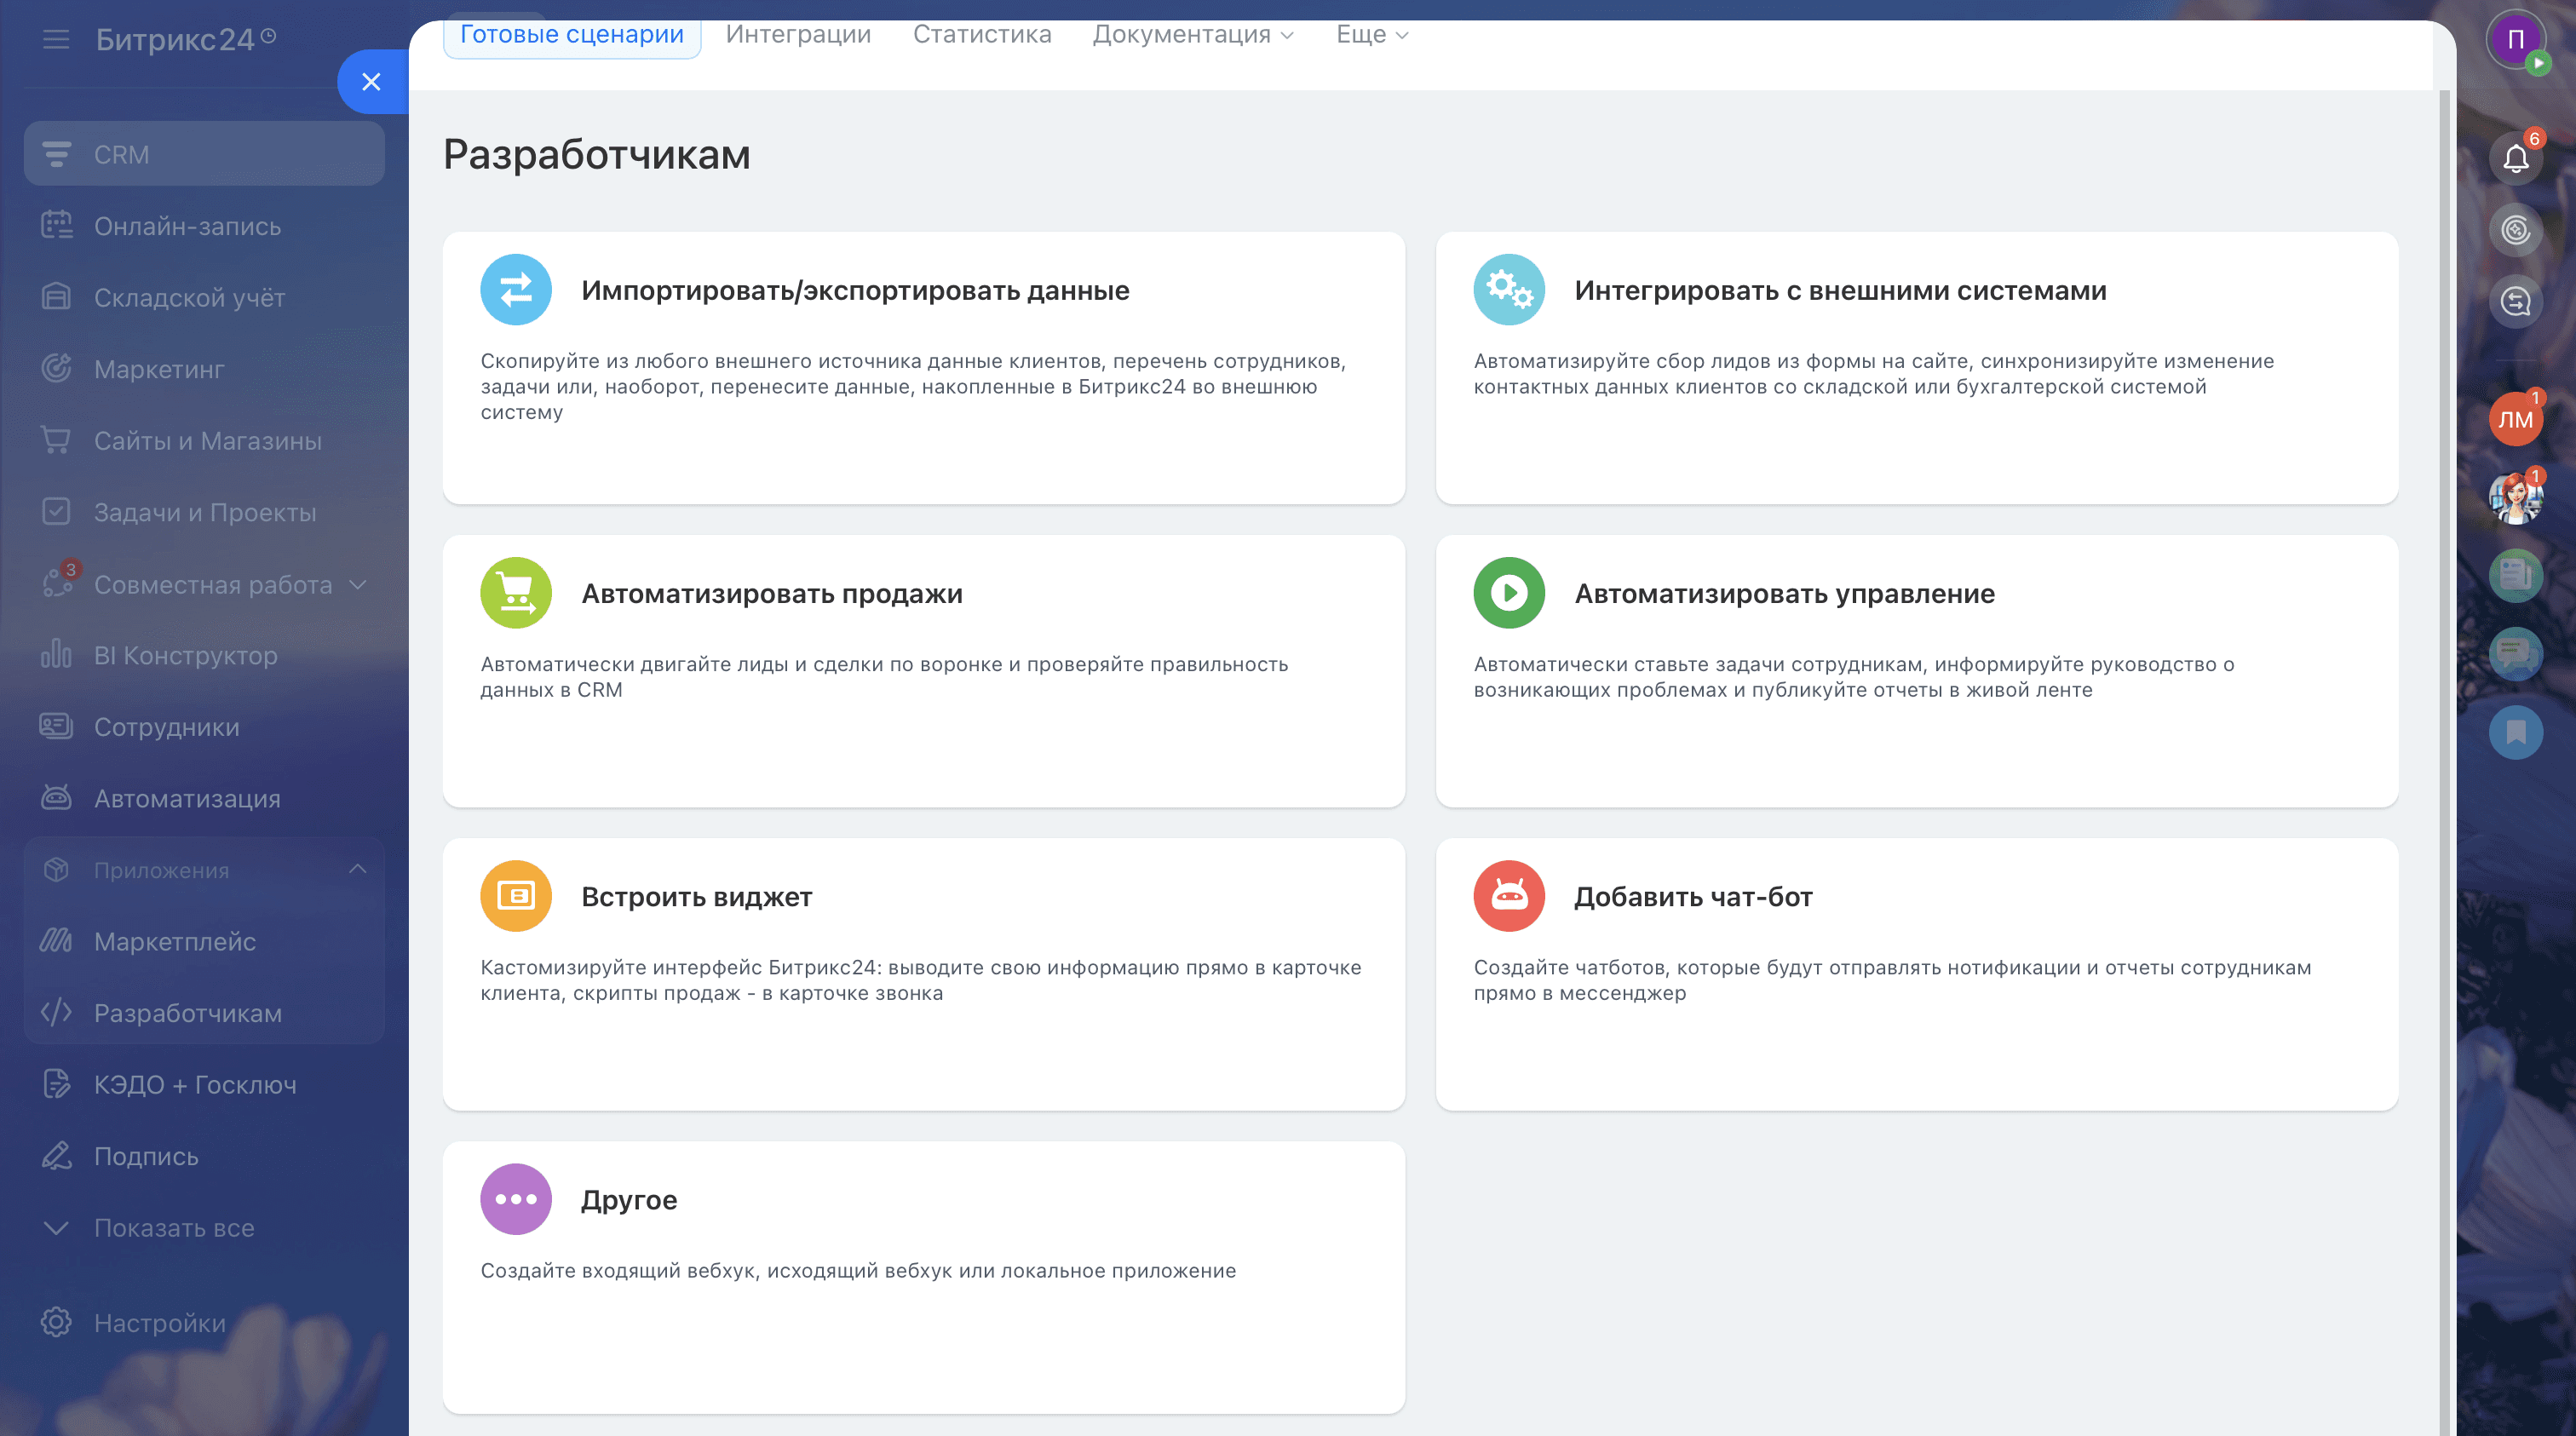The width and height of the screenshot is (2576, 1436).
Task: Expand the Документация dropdown
Action: coord(1194,35)
